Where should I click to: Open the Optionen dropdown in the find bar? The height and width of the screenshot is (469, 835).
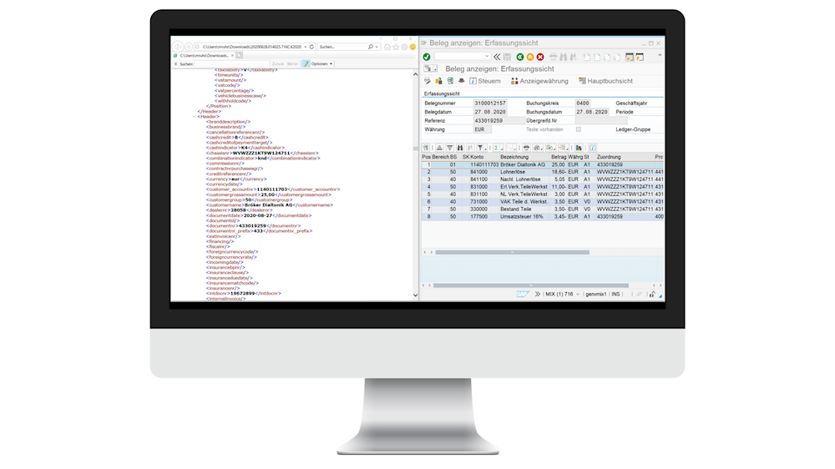pos(321,64)
